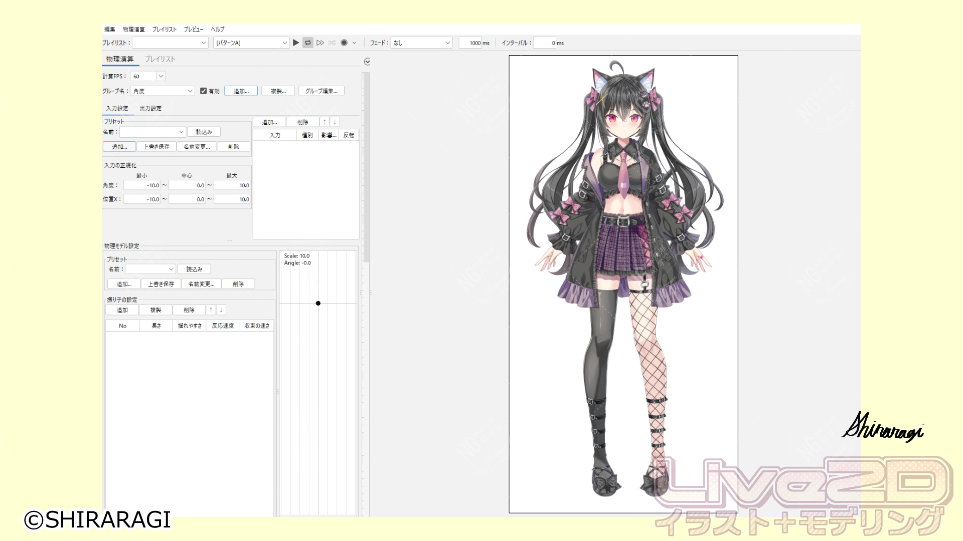
Task: Click 追加... above the input list table
Action: [x=270, y=122]
